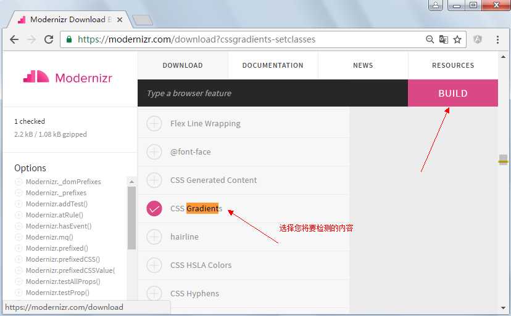The width and height of the screenshot is (511, 316).
Task: Click the Options heading
Action: pos(30,168)
